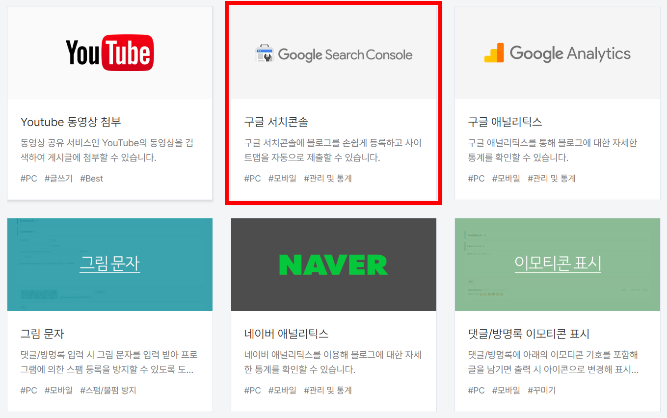The image size is (667, 418).
Task: Select the #꾸미기 tag
Action: [542, 391]
